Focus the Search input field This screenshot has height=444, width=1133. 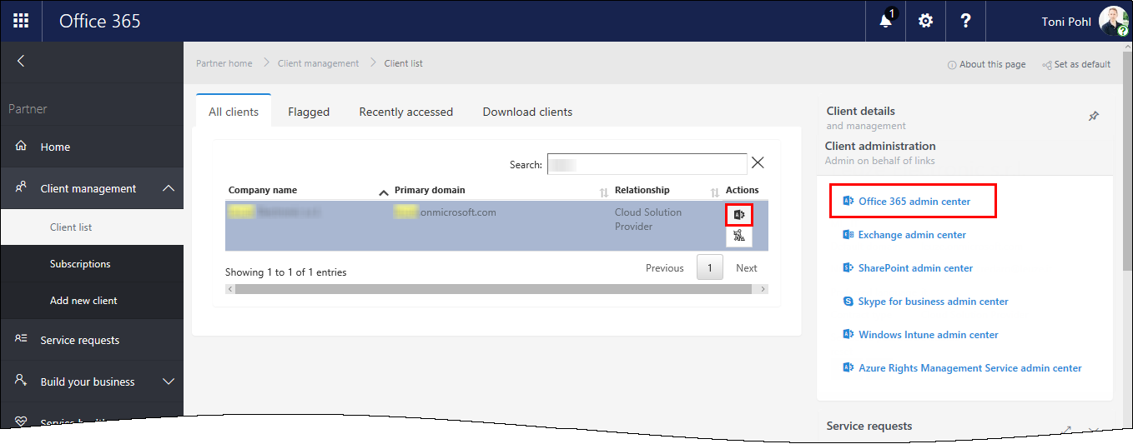coord(647,164)
